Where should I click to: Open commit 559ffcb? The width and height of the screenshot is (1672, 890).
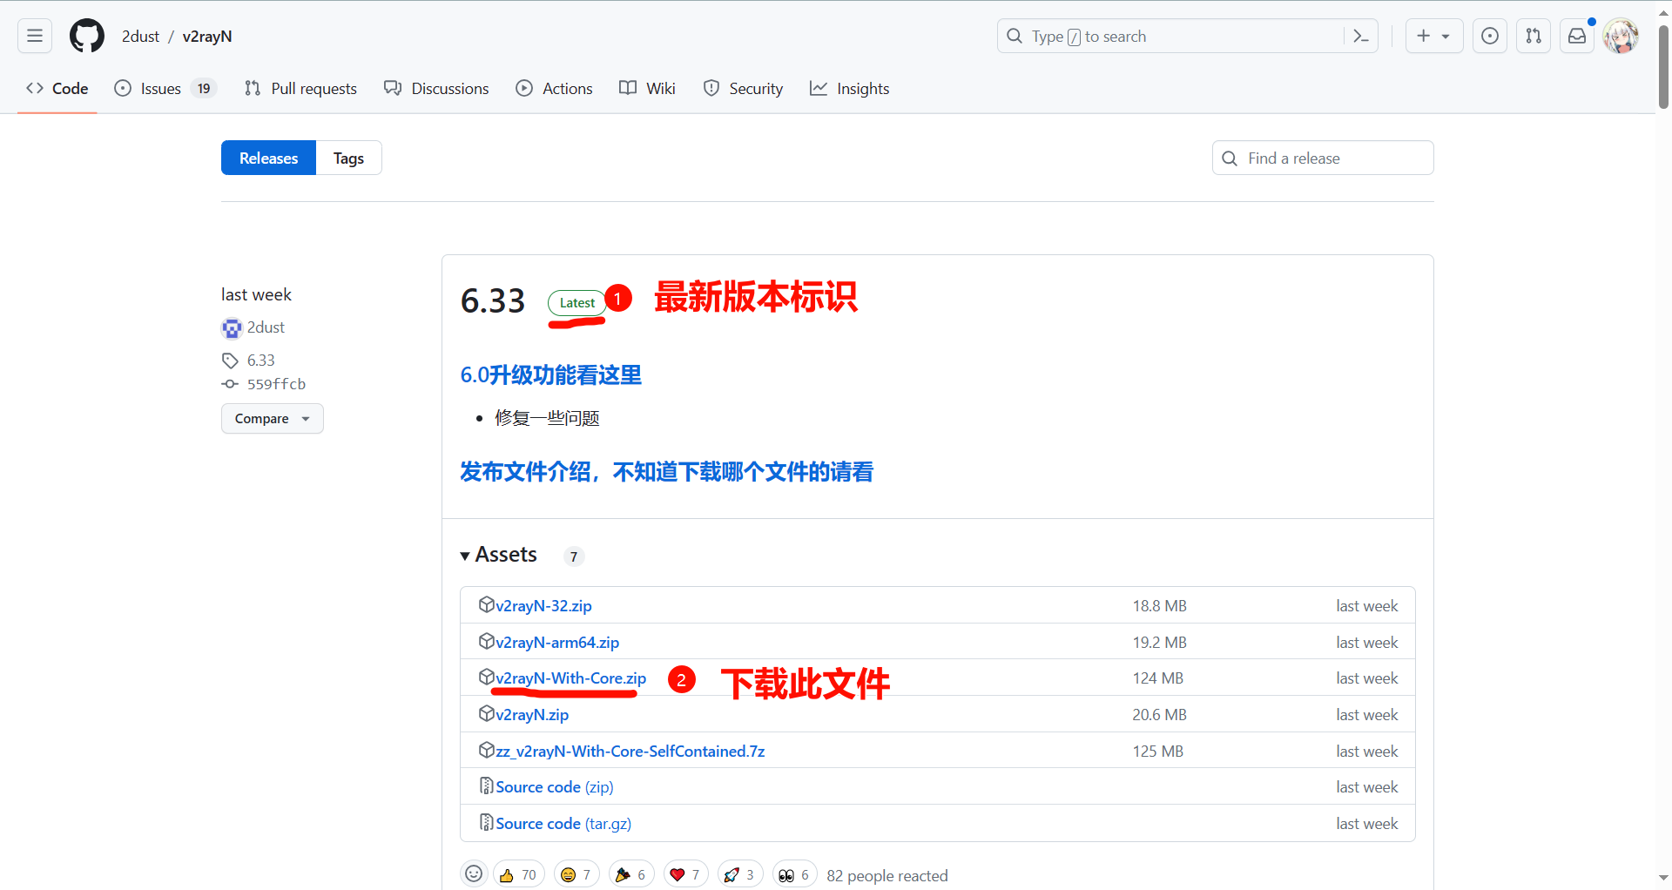click(276, 384)
